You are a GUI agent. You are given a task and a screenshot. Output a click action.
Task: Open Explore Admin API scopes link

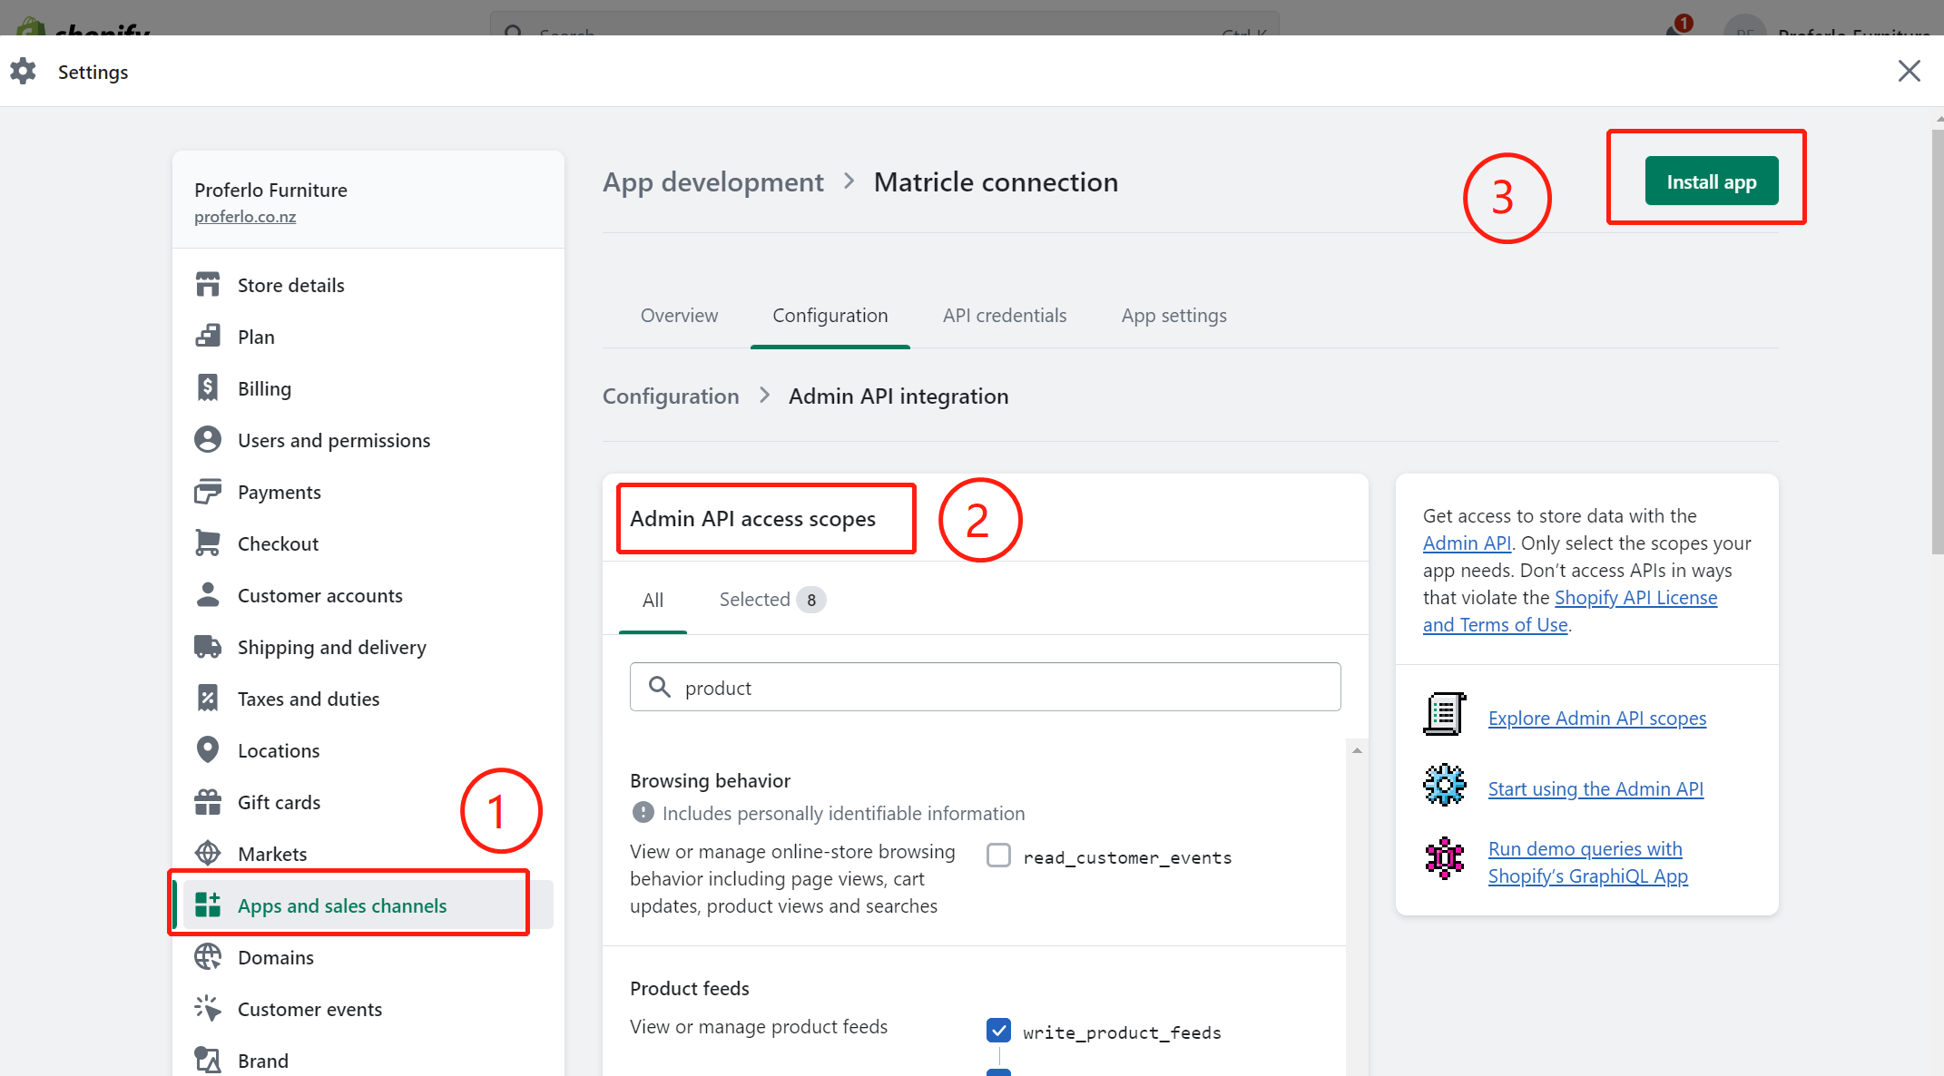(1597, 719)
